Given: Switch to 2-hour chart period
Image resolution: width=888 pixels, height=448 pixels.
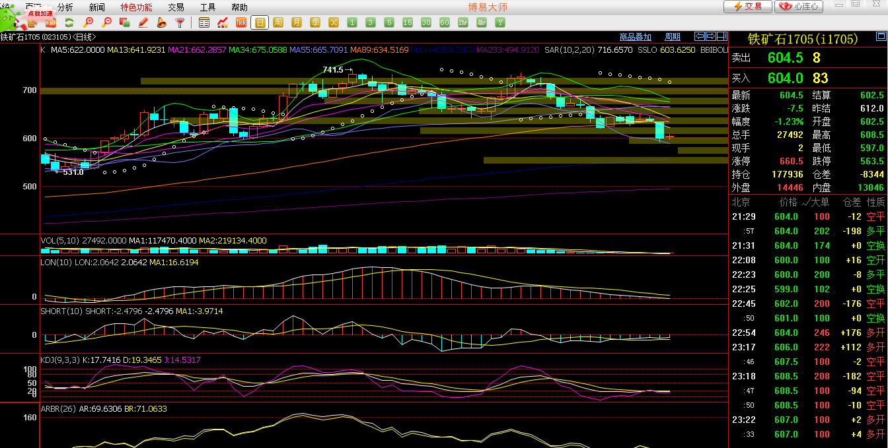Looking at the screenshot, I should pos(463,22).
